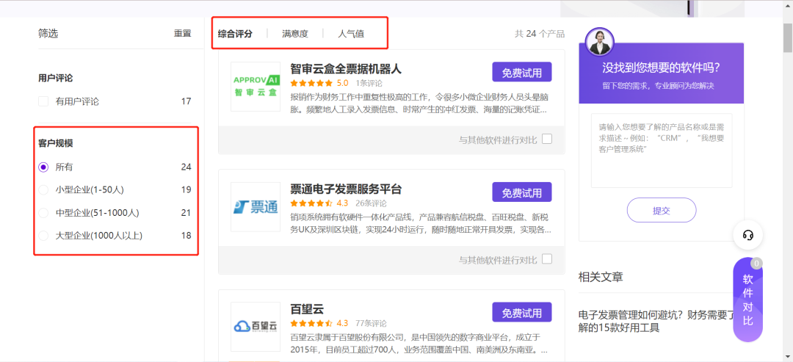Click the customer advisor avatar
The height and width of the screenshot is (362, 793).
pyautogui.click(x=599, y=42)
